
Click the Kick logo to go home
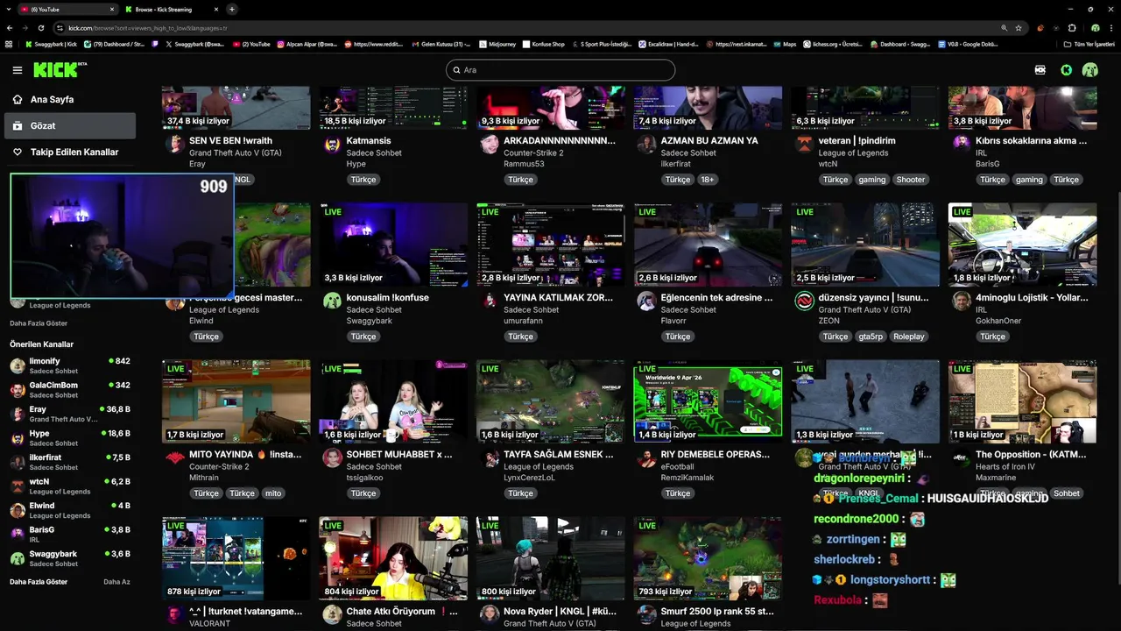pyautogui.click(x=60, y=70)
